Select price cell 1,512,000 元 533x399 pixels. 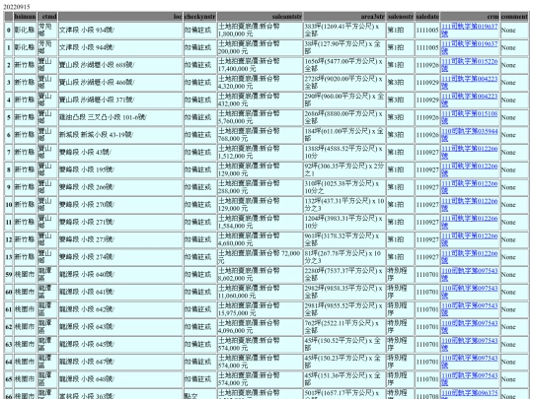coord(260,153)
